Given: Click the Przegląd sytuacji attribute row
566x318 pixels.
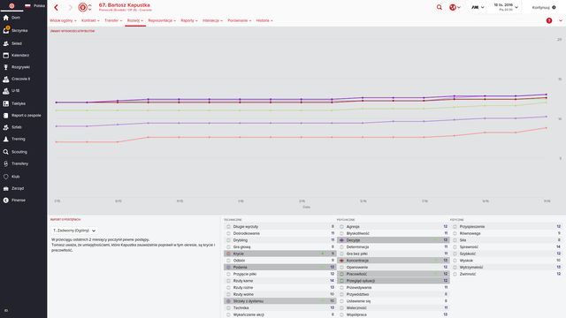Looking at the screenshot, I should [x=393, y=281].
